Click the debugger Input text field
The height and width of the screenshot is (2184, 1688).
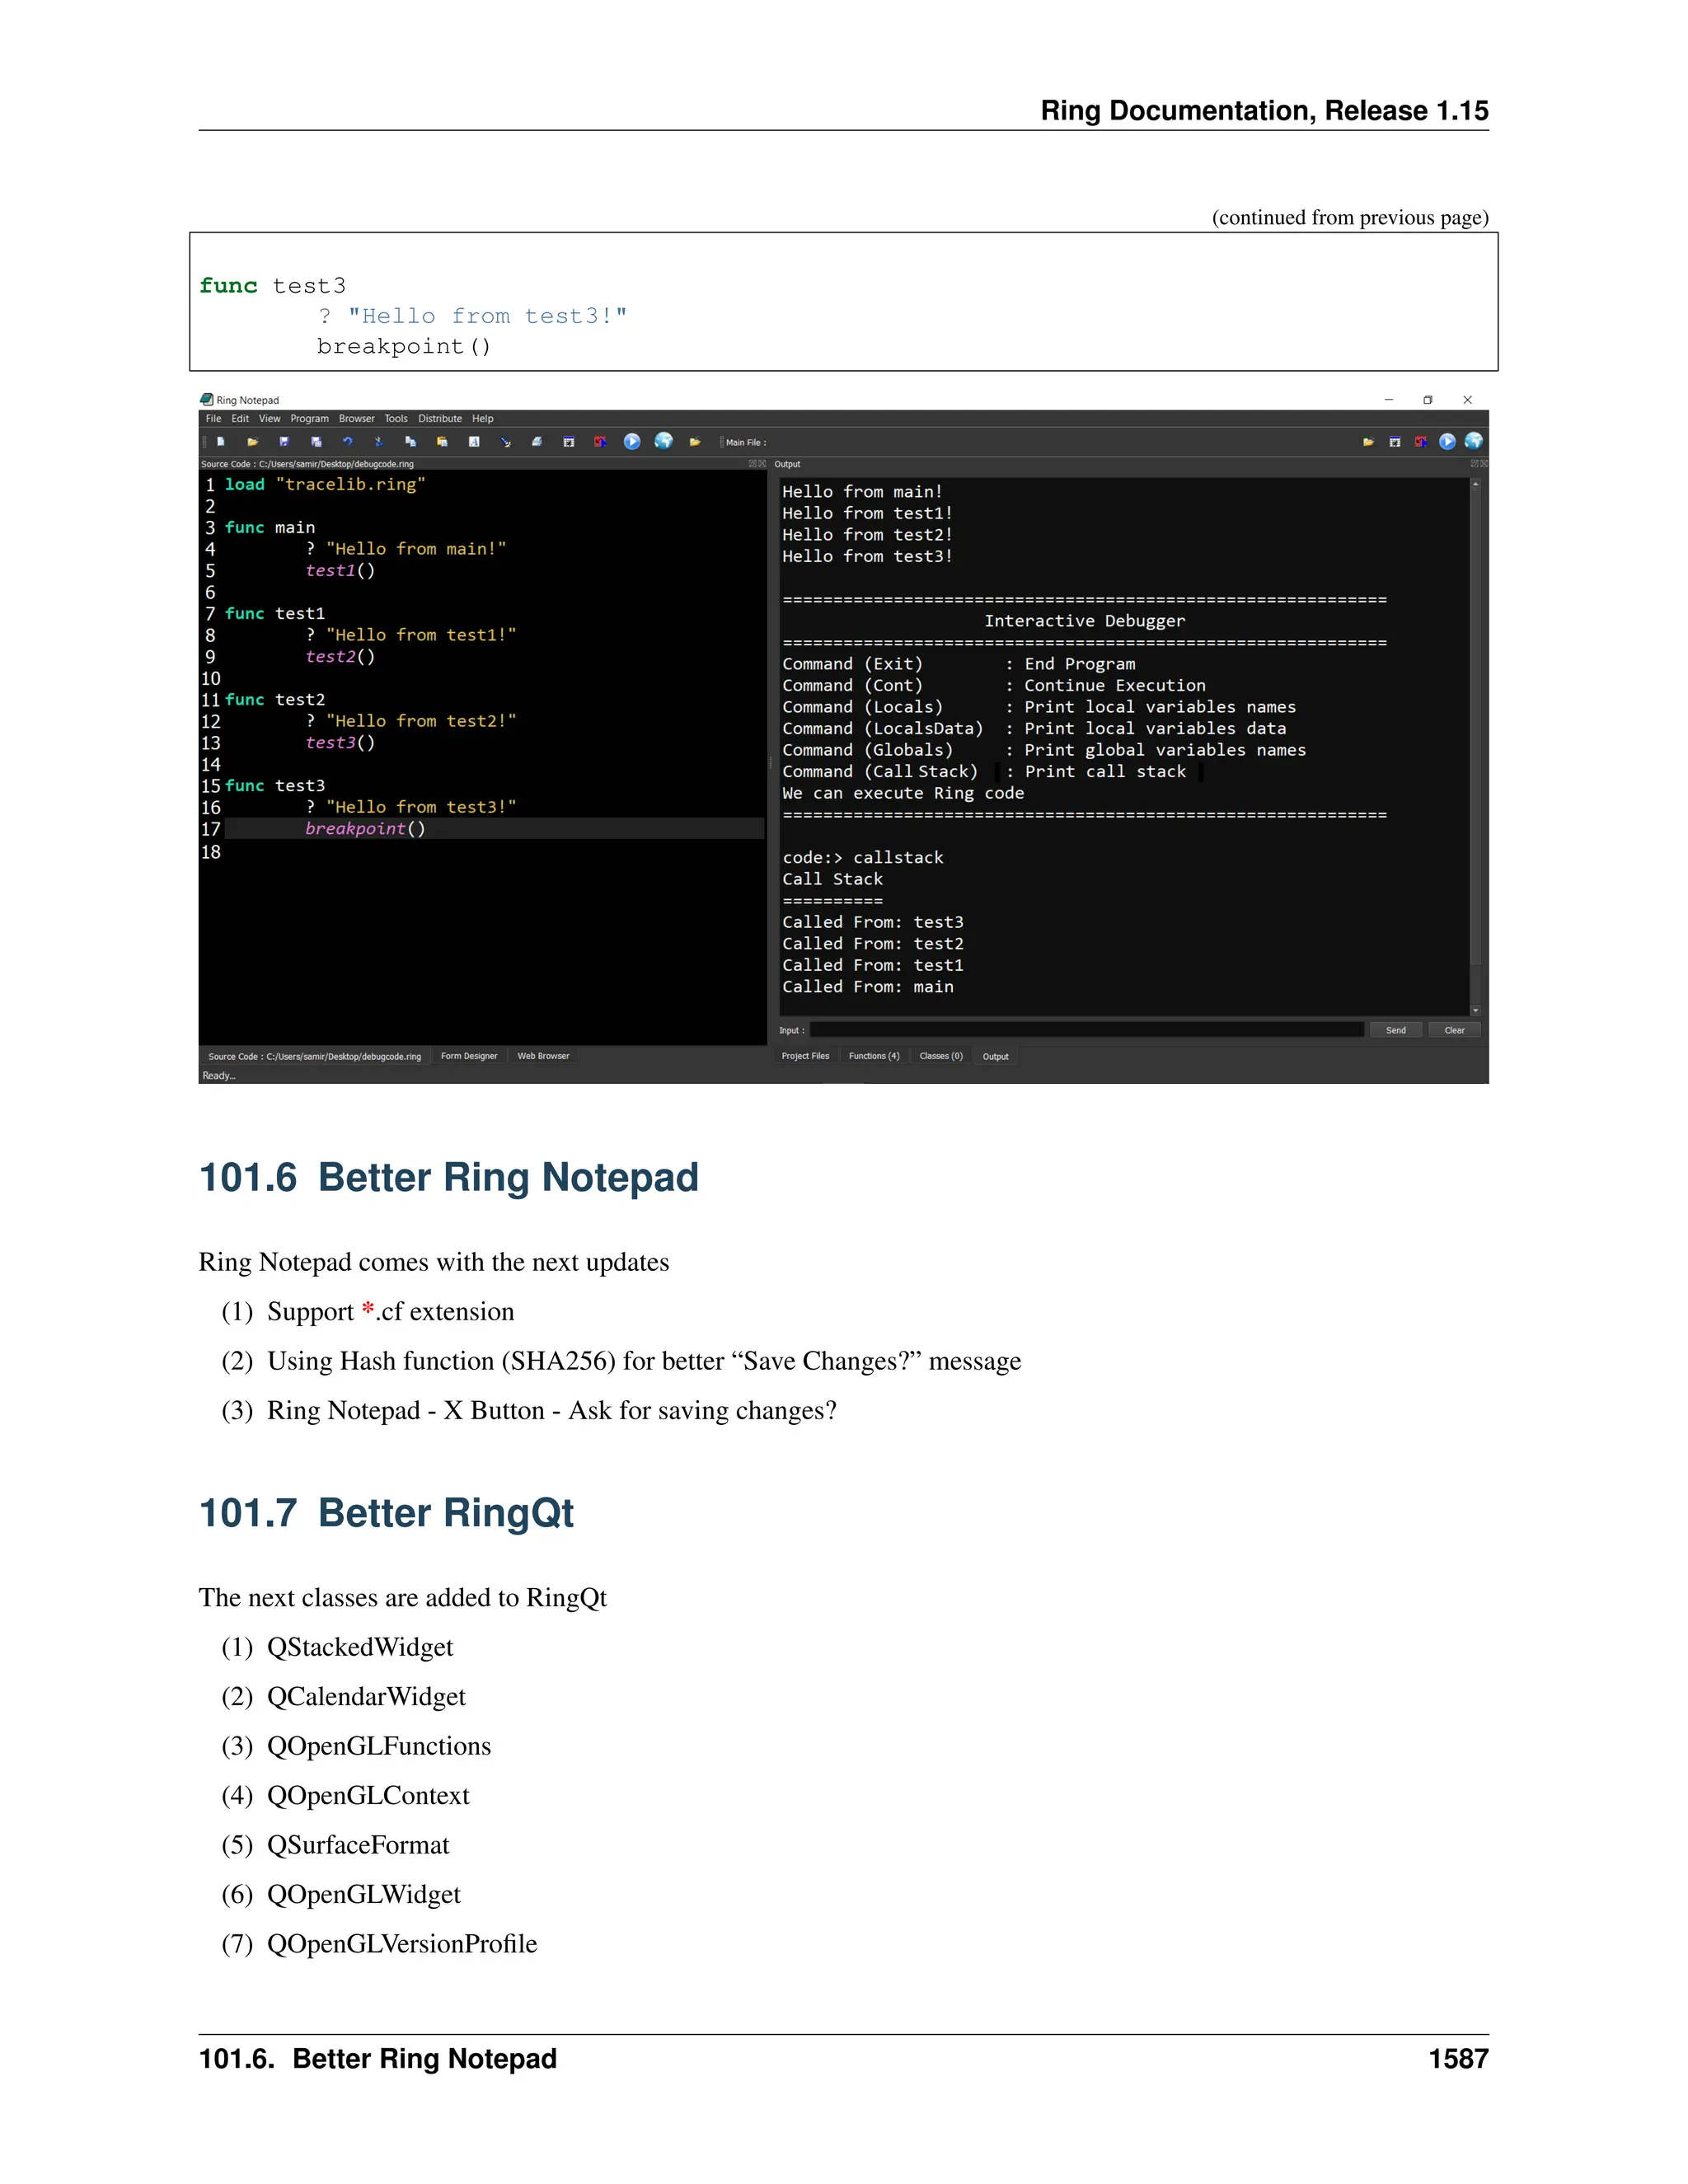click(1086, 1030)
